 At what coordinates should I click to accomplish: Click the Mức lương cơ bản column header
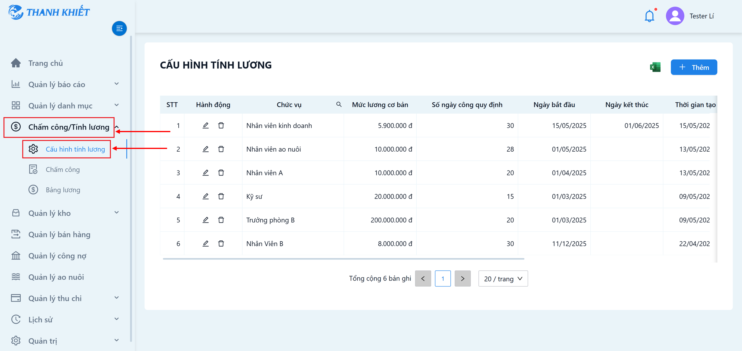[x=380, y=104]
